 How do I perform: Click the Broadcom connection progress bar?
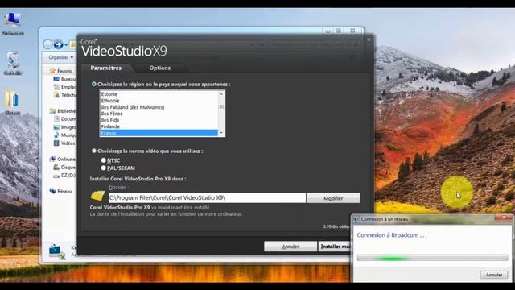click(x=432, y=258)
